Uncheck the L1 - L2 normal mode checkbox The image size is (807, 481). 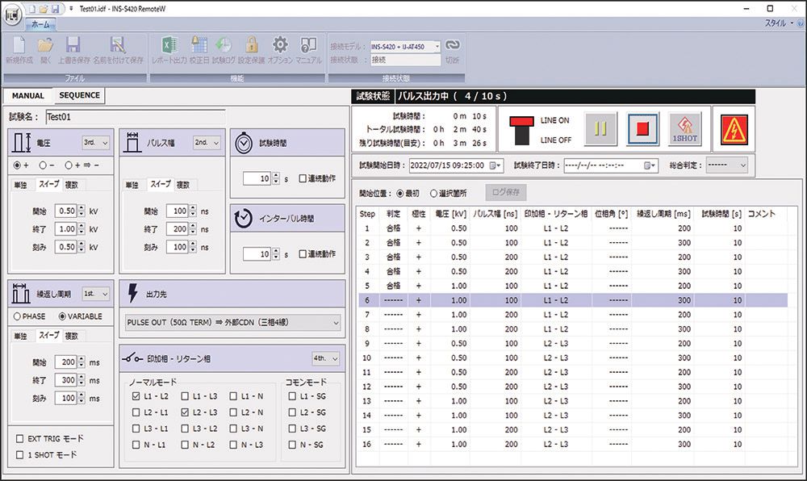click(136, 396)
